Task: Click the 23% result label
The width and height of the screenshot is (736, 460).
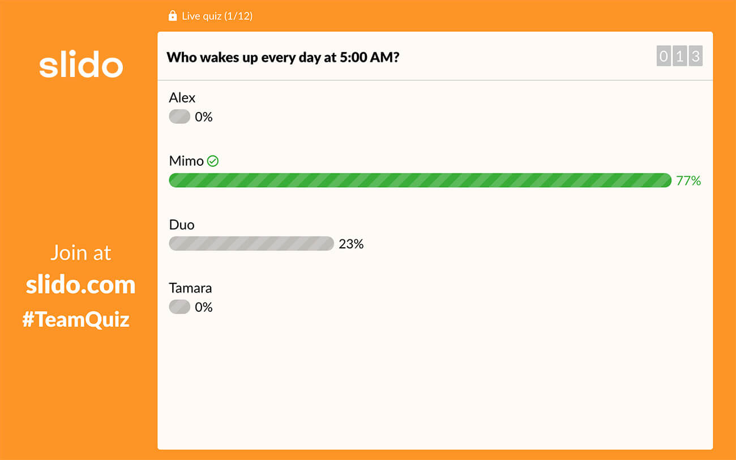Action: click(351, 244)
